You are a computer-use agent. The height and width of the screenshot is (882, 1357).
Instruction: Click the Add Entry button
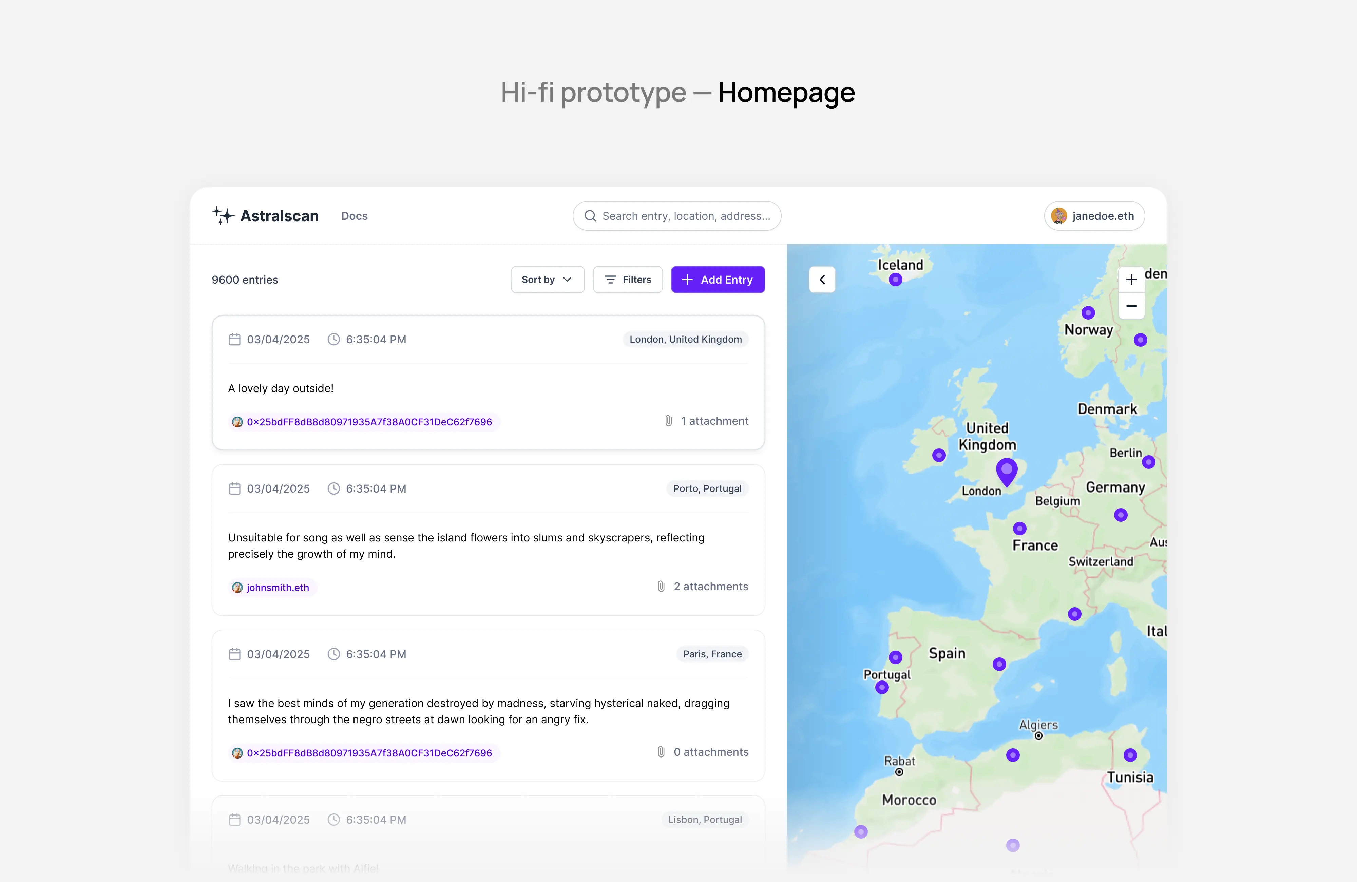click(718, 280)
